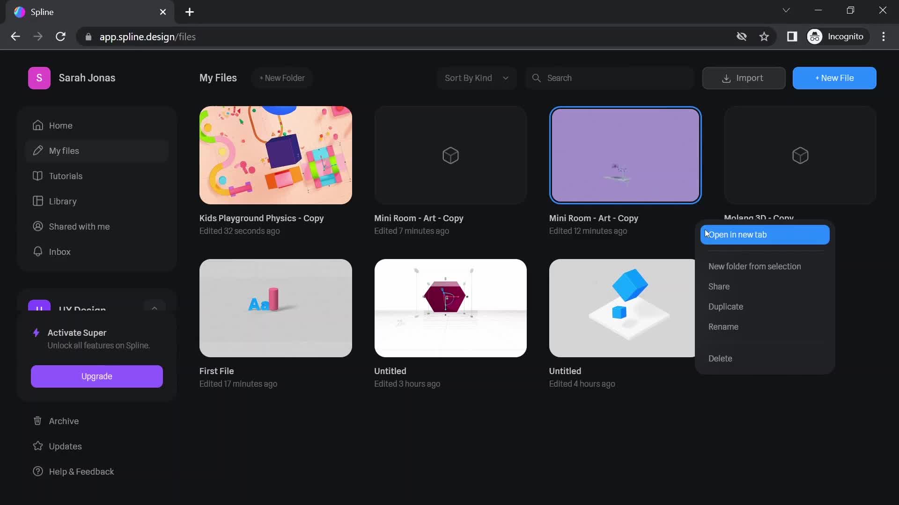Expand Sort By Kind dropdown
The width and height of the screenshot is (899, 505).
click(476, 78)
